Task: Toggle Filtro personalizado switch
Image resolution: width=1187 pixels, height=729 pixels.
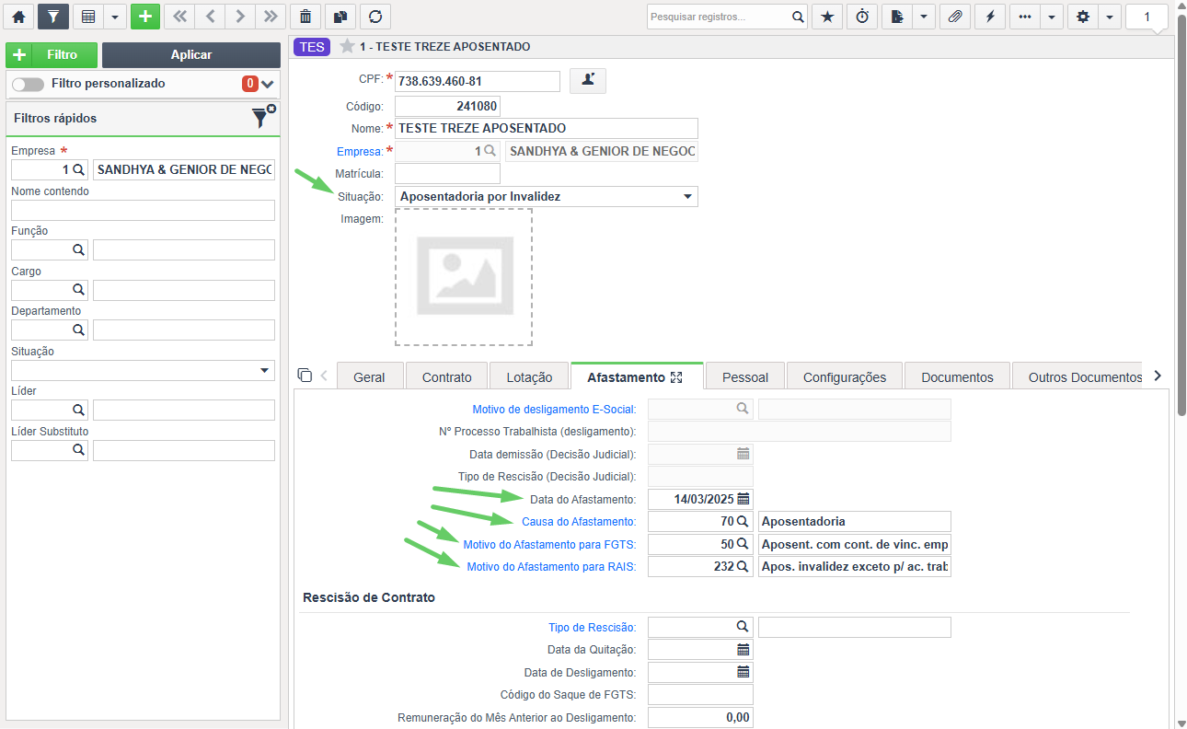Action: coord(28,84)
